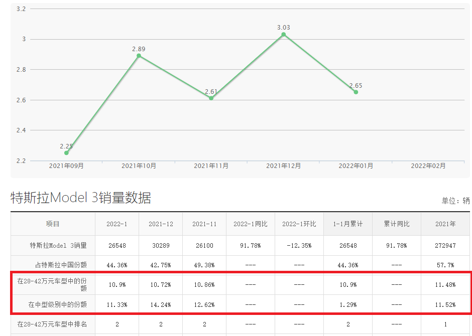Viewport: 472px width, 336px height.
Task: Click 26548 in the 1-1月累计 column
Action: point(348,246)
